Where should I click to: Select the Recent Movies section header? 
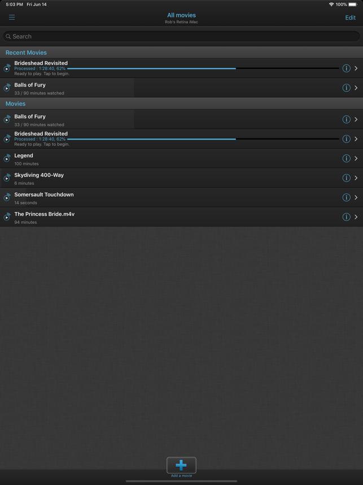[181, 53]
